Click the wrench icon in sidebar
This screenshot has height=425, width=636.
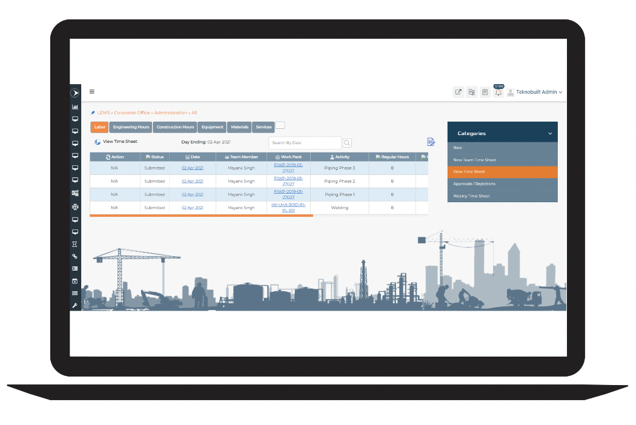(x=75, y=305)
